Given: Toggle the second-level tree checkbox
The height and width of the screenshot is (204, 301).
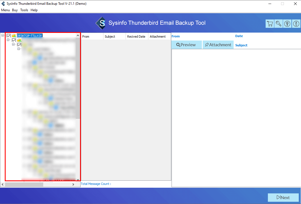Looking at the screenshot, I should click(x=14, y=40).
